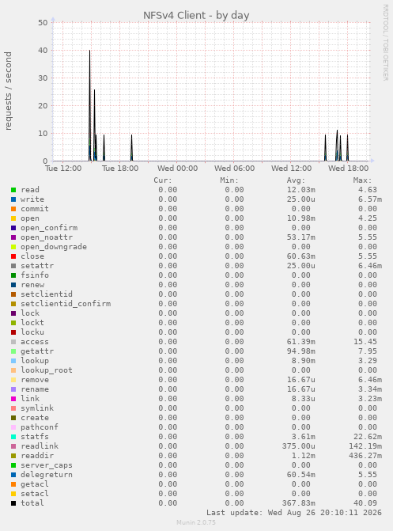Click the Wed 00:00 time axis label
This screenshot has height=531, width=393.
177,169
